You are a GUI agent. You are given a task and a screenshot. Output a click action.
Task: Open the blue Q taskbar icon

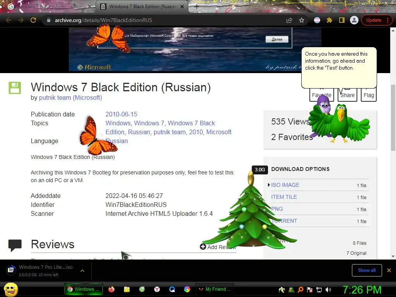[x=172, y=289]
